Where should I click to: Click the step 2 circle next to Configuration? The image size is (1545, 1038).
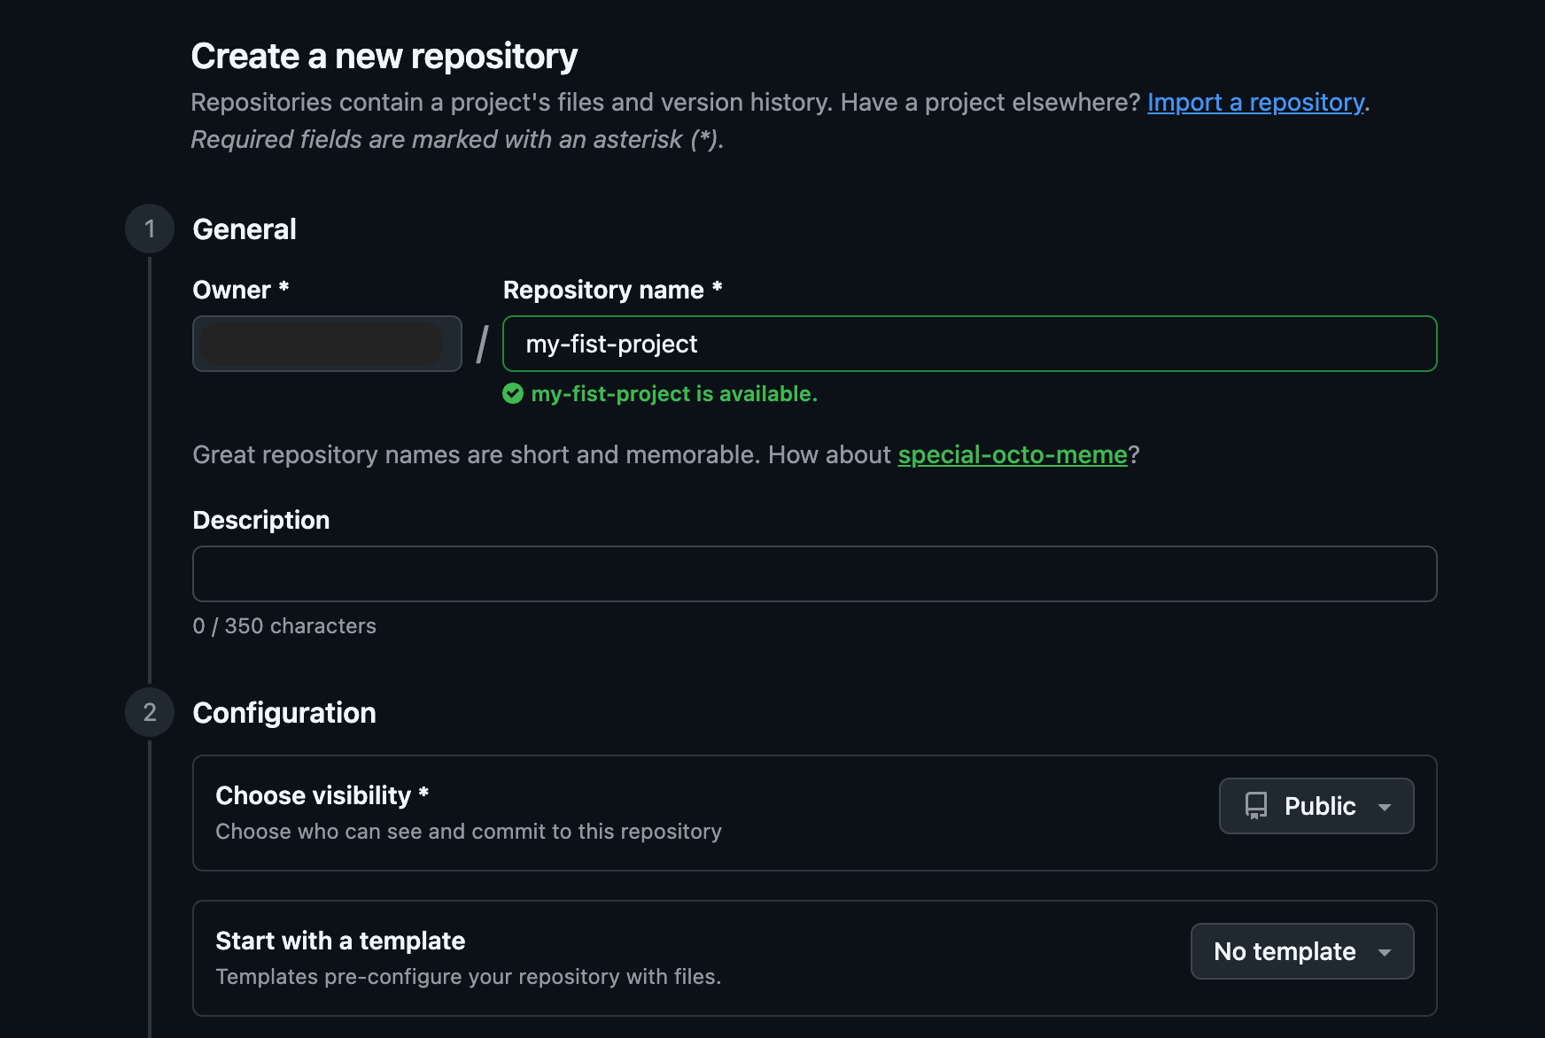coord(149,712)
